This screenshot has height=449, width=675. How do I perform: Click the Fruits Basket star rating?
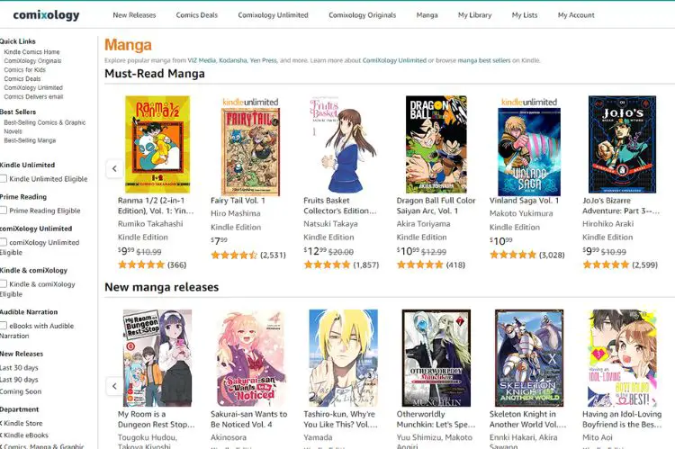[327, 265]
